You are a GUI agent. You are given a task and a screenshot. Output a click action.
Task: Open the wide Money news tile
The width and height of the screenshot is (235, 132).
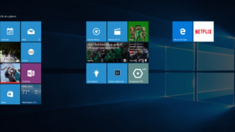(x=107, y=52)
